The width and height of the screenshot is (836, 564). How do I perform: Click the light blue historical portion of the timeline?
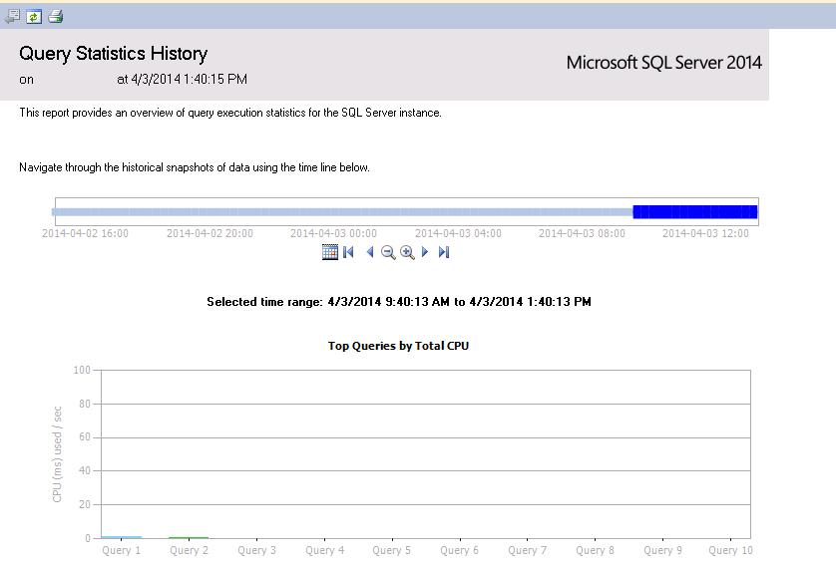339,211
